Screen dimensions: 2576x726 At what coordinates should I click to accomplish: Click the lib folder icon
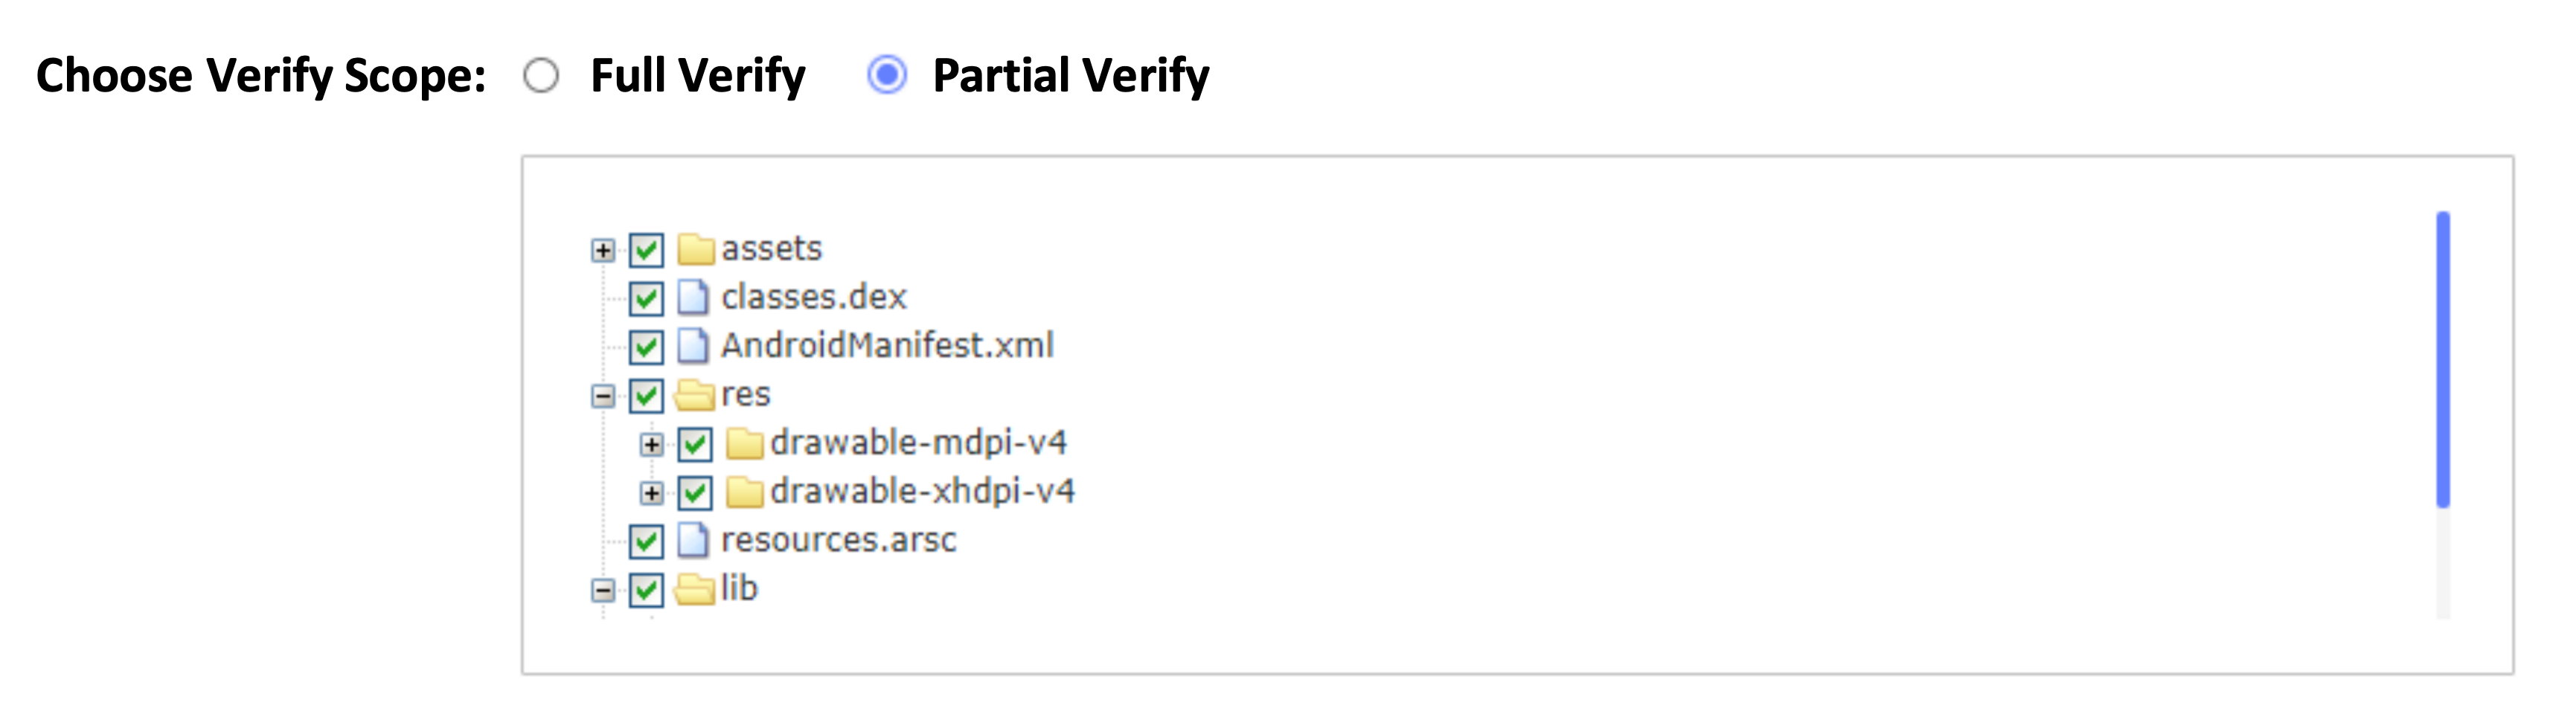click(694, 589)
